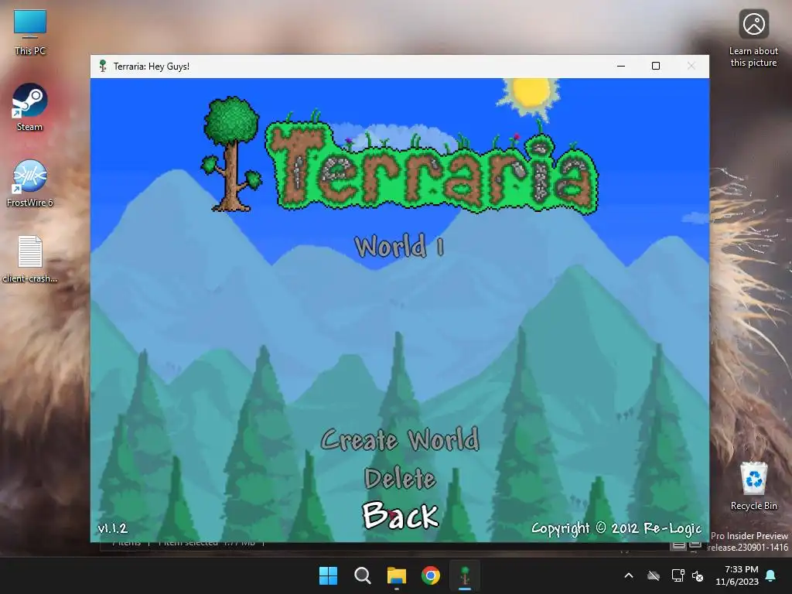
Task: Open taskbar Search
Action: [363, 575]
